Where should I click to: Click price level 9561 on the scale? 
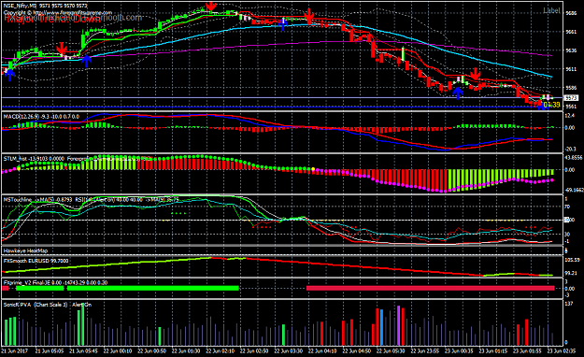point(571,107)
